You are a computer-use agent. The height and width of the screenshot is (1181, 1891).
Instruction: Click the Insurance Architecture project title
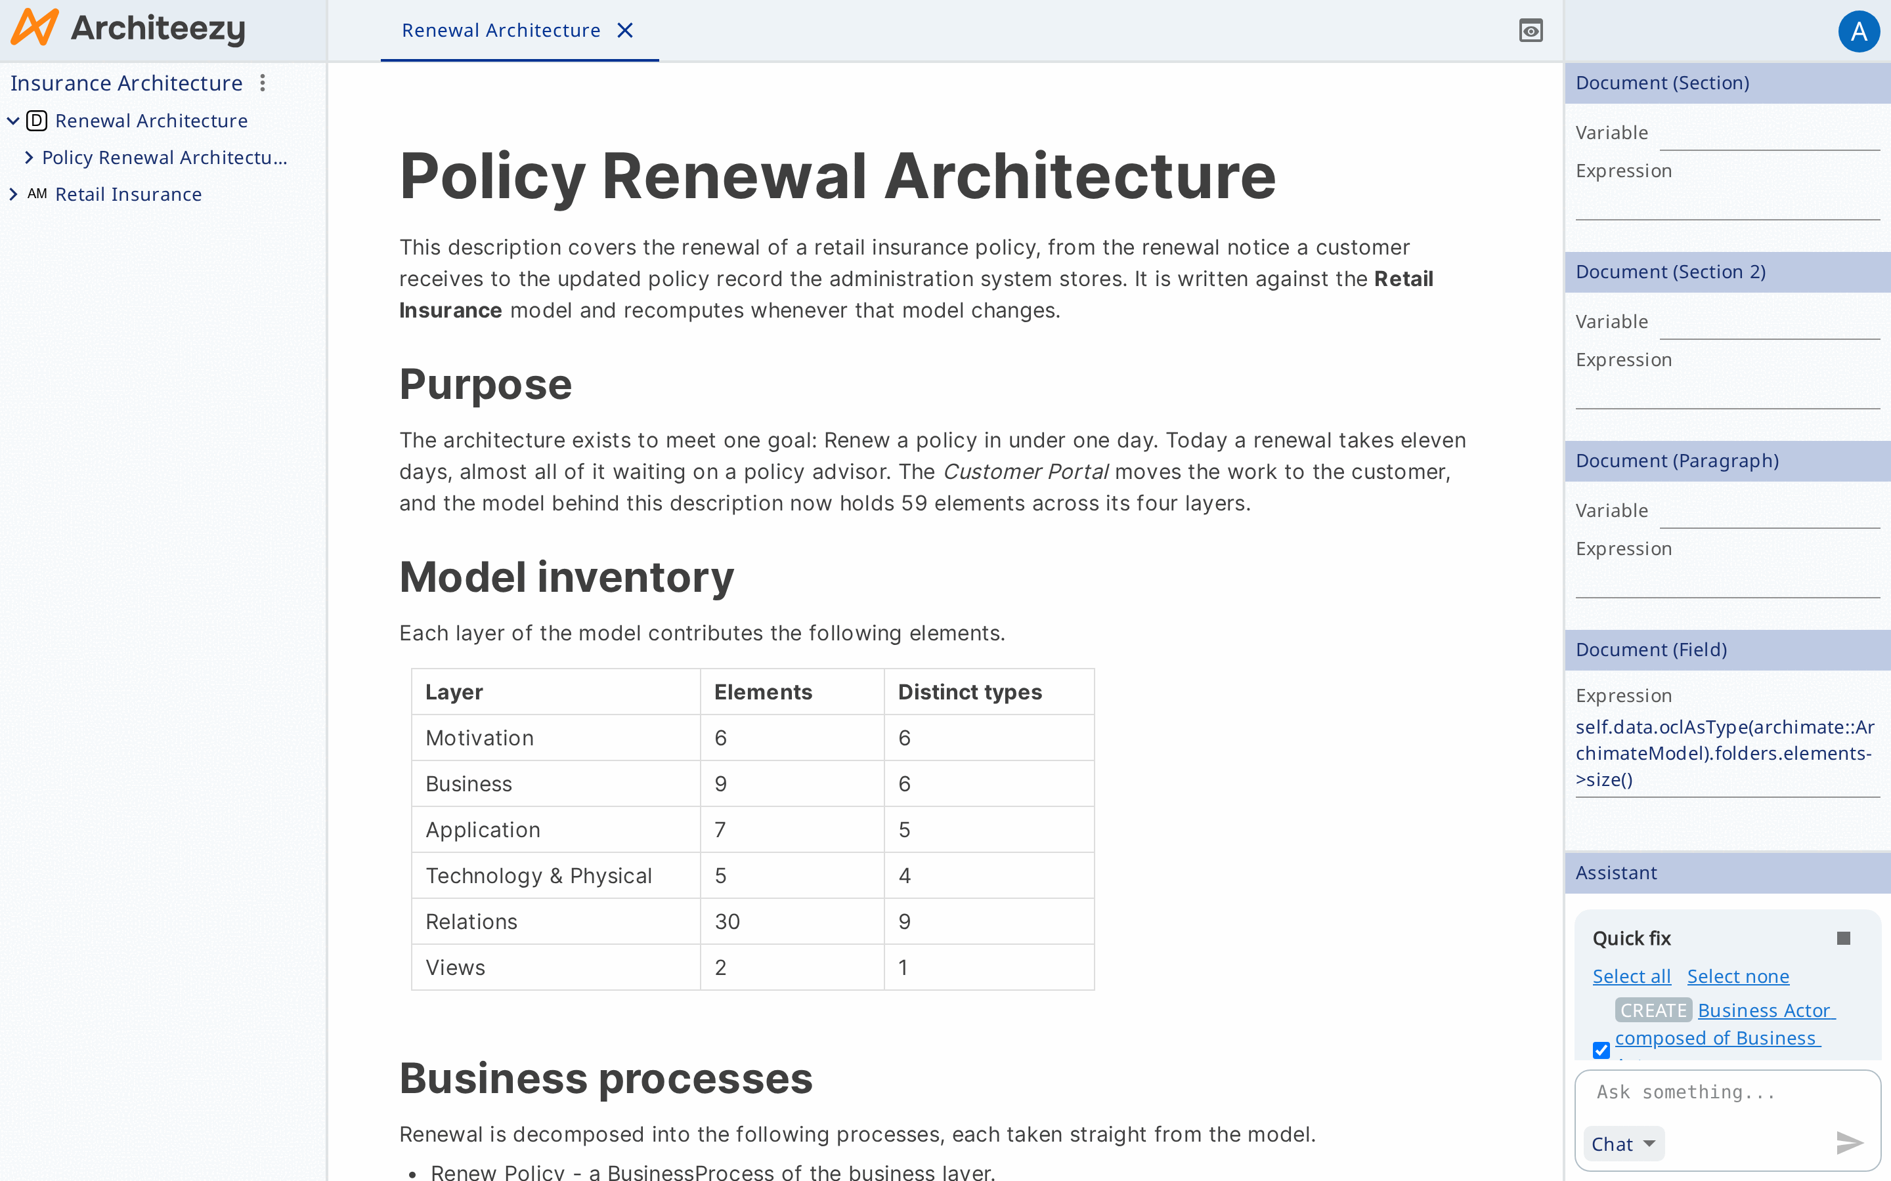click(x=127, y=83)
